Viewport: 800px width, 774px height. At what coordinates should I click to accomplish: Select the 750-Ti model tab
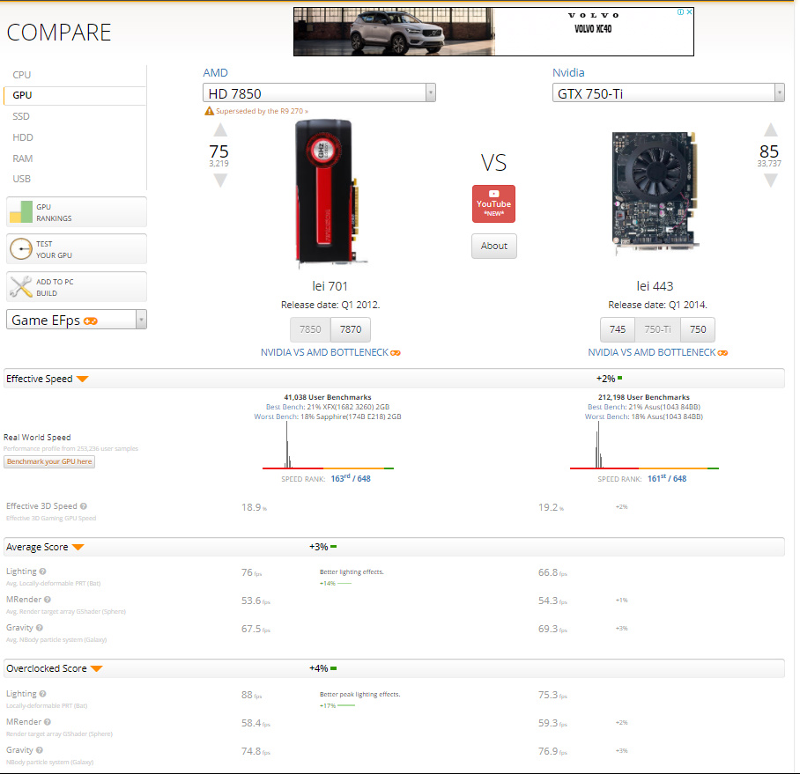pos(657,330)
